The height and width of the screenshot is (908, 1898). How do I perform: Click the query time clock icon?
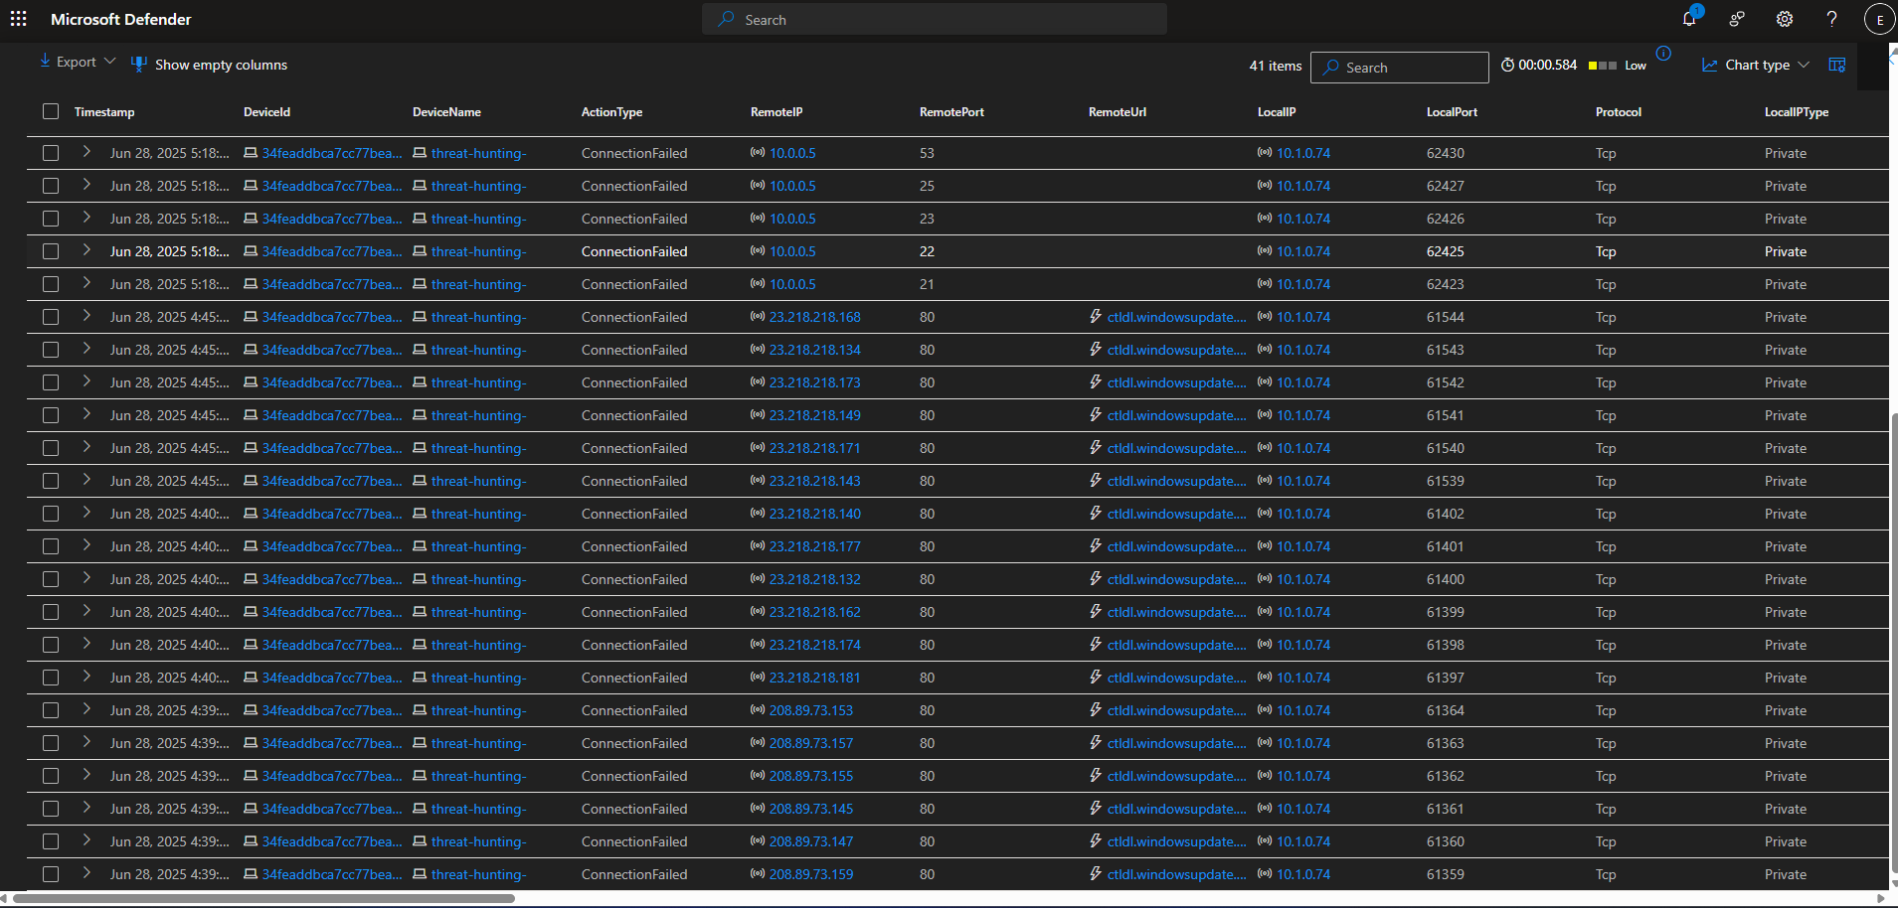point(1507,65)
